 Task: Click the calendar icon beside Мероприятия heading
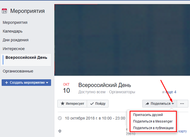4,11
